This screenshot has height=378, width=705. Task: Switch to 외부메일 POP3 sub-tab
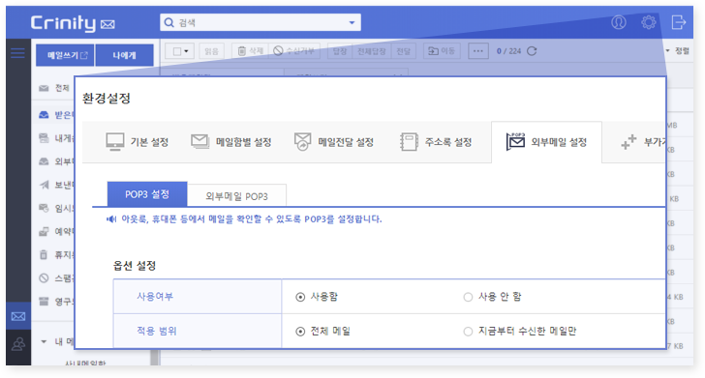tap(237, 196)
